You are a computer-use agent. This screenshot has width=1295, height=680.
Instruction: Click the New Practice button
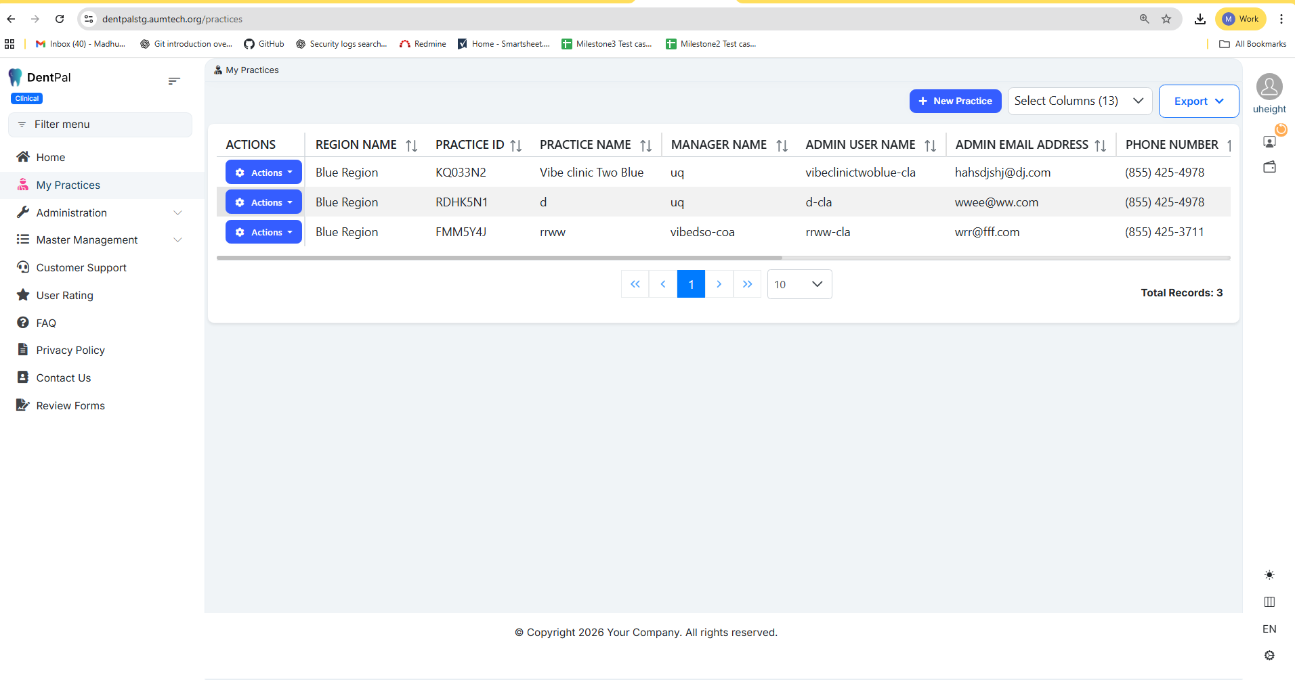coord(955,101)
